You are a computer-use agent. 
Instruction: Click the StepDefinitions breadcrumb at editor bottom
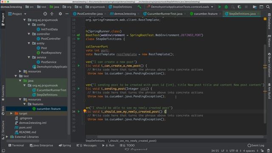pyautogui.click(x=95, y=141)
